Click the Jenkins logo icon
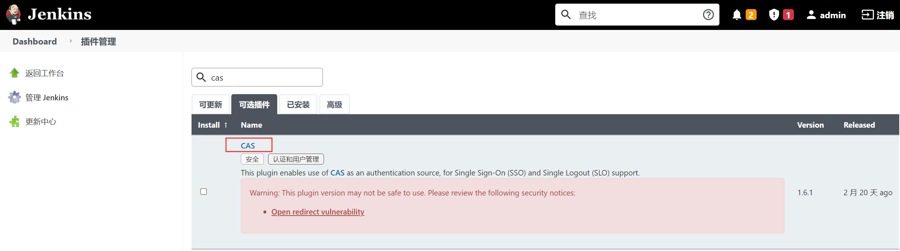This screenshot has height=251, width=900. click(13, 14)
